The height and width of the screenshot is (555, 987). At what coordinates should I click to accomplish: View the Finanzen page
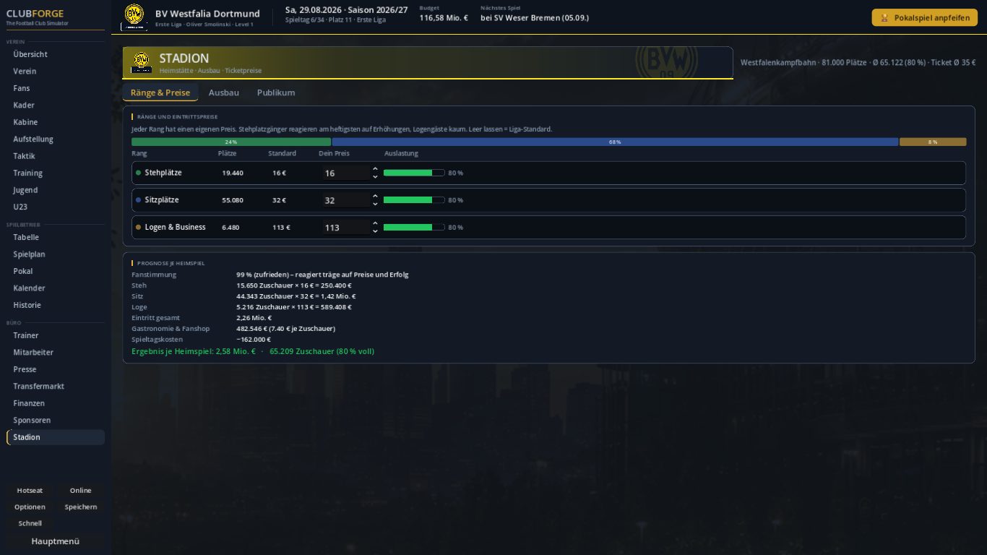click(x=56, y=403)
